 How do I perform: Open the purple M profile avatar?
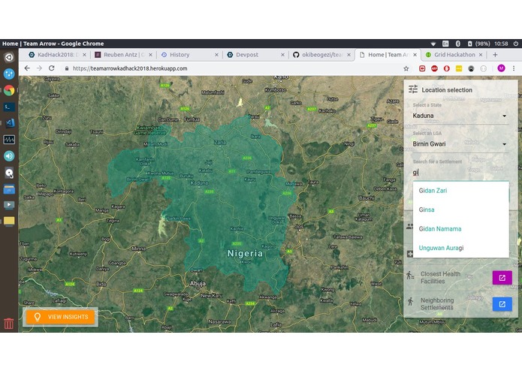(x=501, y=68)
